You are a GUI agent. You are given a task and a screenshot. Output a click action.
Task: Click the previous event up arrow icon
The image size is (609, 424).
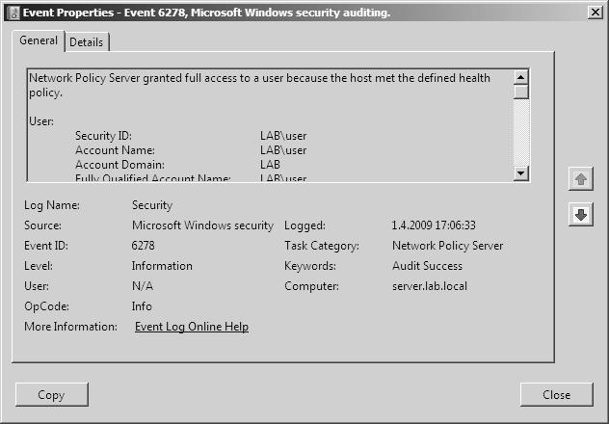(581, 179)
